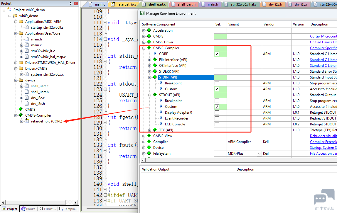Viewport: 337px width, 213px height.
Task: Click the Manage Run-Time Environment title icon
Action: tap(142, 13)
